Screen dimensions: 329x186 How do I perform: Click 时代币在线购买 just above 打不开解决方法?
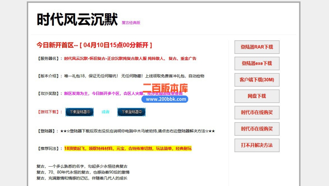click(x=257, y=129)
